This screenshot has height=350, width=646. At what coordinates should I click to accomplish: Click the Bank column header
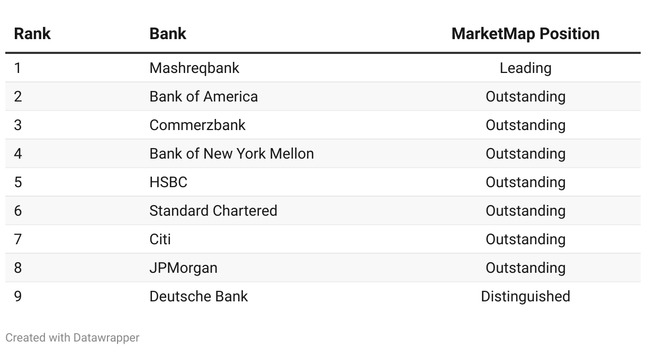point(168,34)
